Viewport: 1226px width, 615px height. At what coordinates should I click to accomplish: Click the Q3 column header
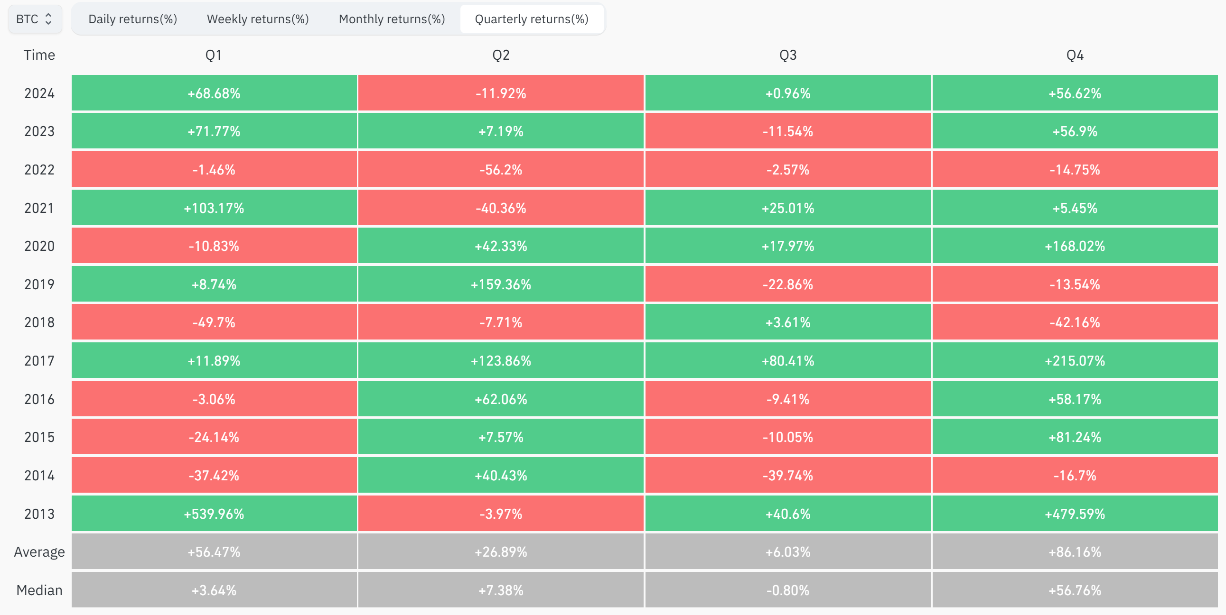coord(787,55)
